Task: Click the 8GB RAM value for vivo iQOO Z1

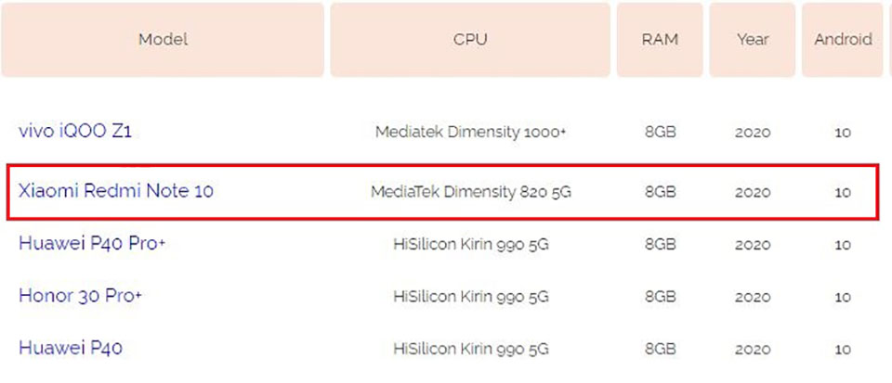Action: [661, 133]
